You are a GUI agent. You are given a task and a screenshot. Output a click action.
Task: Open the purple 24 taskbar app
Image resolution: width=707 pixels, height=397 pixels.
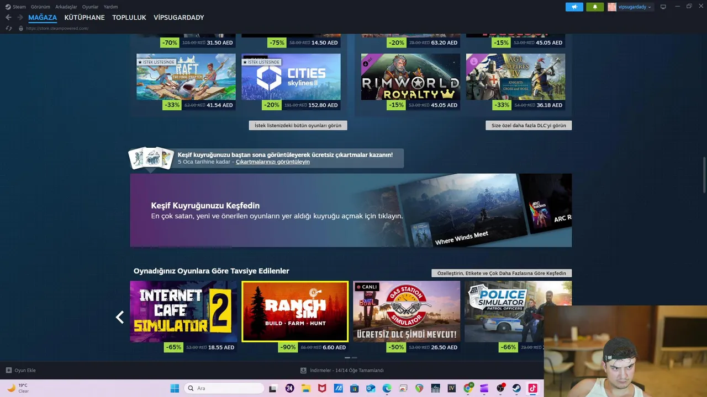(289, 388)
